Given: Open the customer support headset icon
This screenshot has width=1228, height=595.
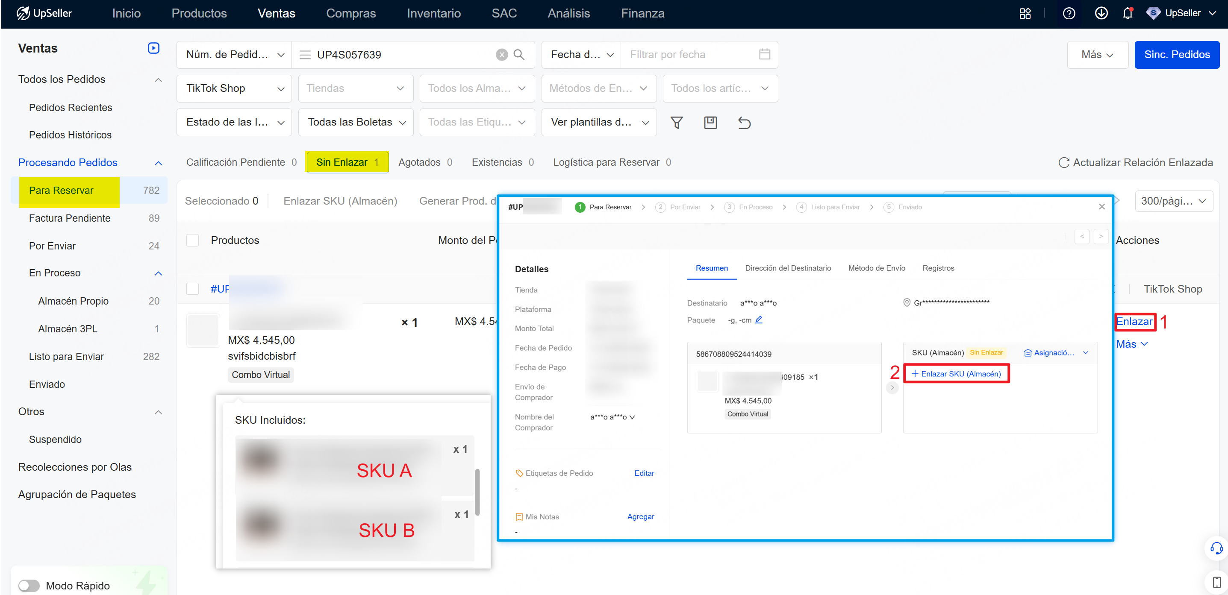Looking at the screenshot, I should [x=1216, y=548].
